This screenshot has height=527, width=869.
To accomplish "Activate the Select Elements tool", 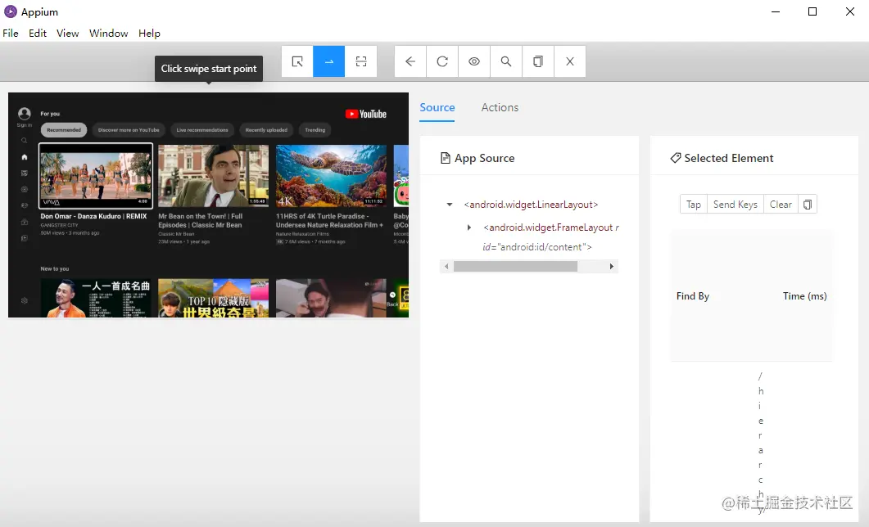I will coord(297,61).
